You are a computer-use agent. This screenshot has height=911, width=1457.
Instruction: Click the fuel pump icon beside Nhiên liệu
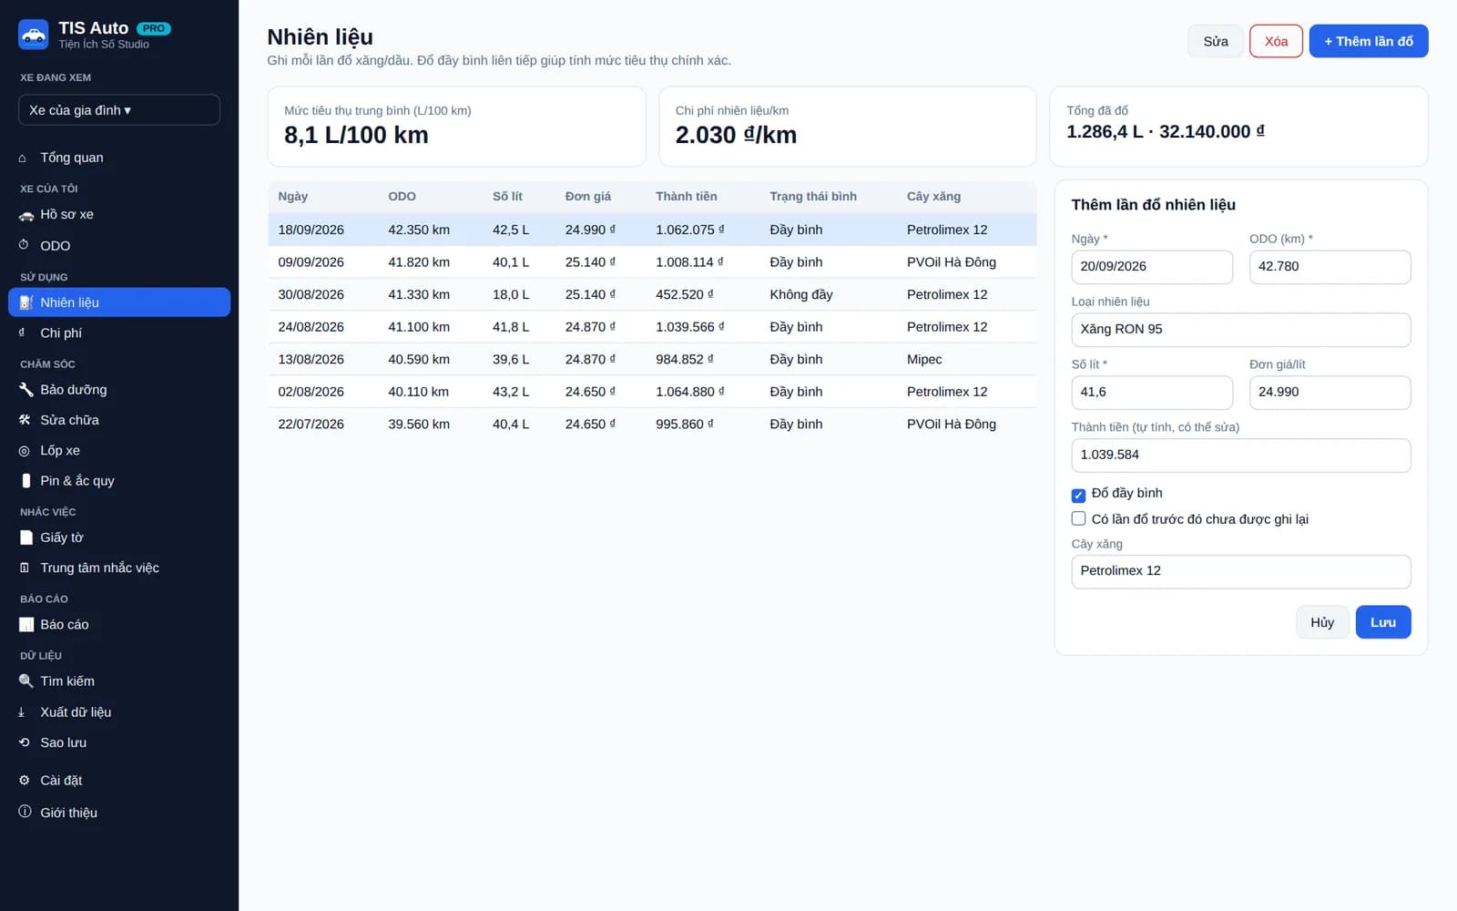click(x=25, y=302)
